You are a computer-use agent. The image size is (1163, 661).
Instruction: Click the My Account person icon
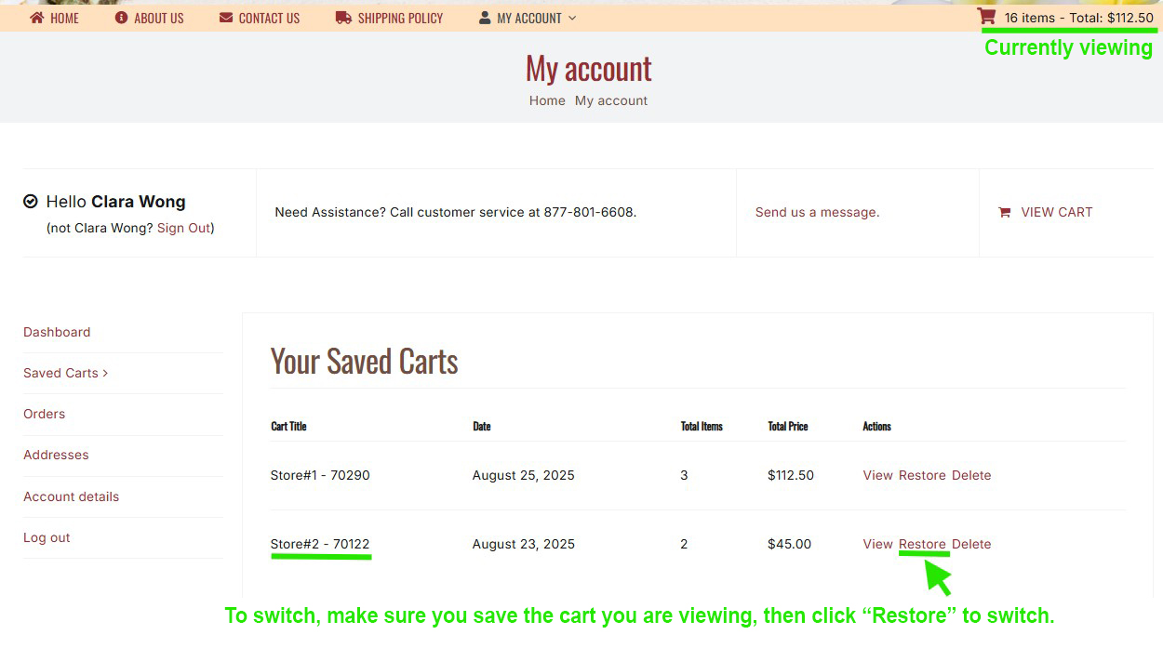(x=485, y=18)
